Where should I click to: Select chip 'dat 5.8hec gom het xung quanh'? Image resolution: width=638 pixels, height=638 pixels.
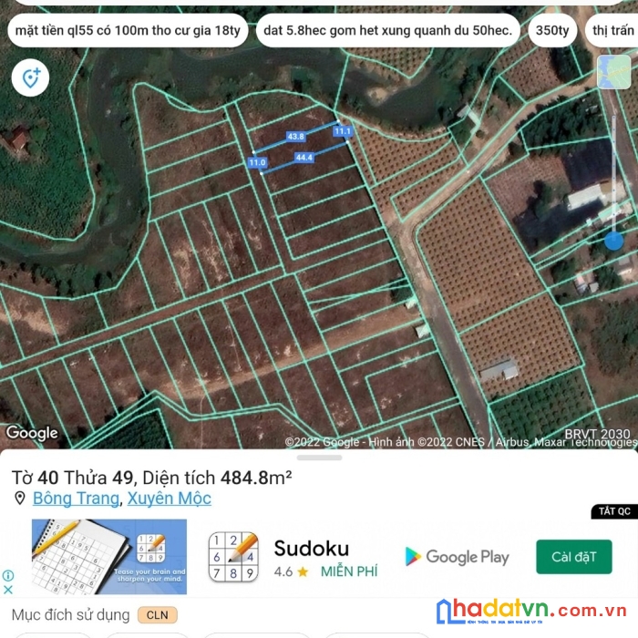[387, 30]
